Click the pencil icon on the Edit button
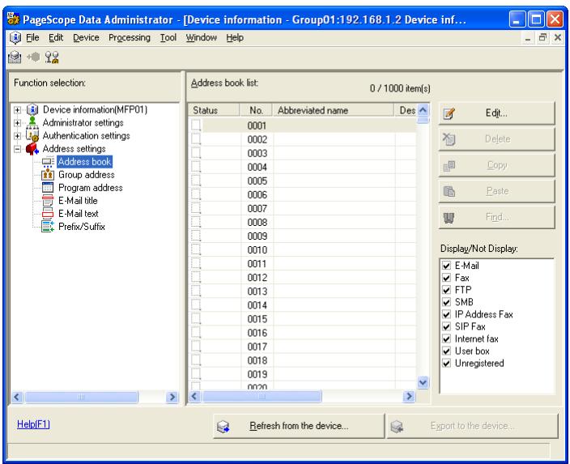 click(449, 113)
